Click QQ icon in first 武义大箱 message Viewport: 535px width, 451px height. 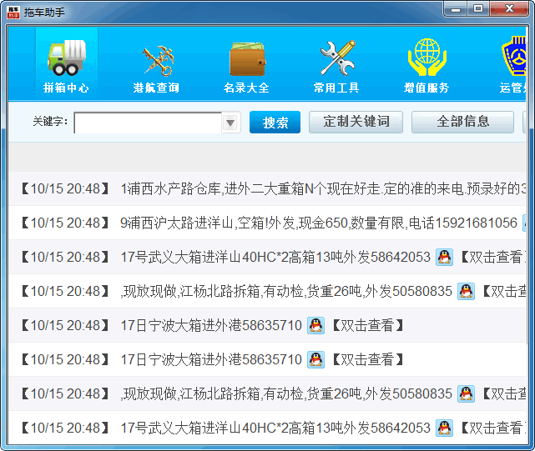(444, 257)
